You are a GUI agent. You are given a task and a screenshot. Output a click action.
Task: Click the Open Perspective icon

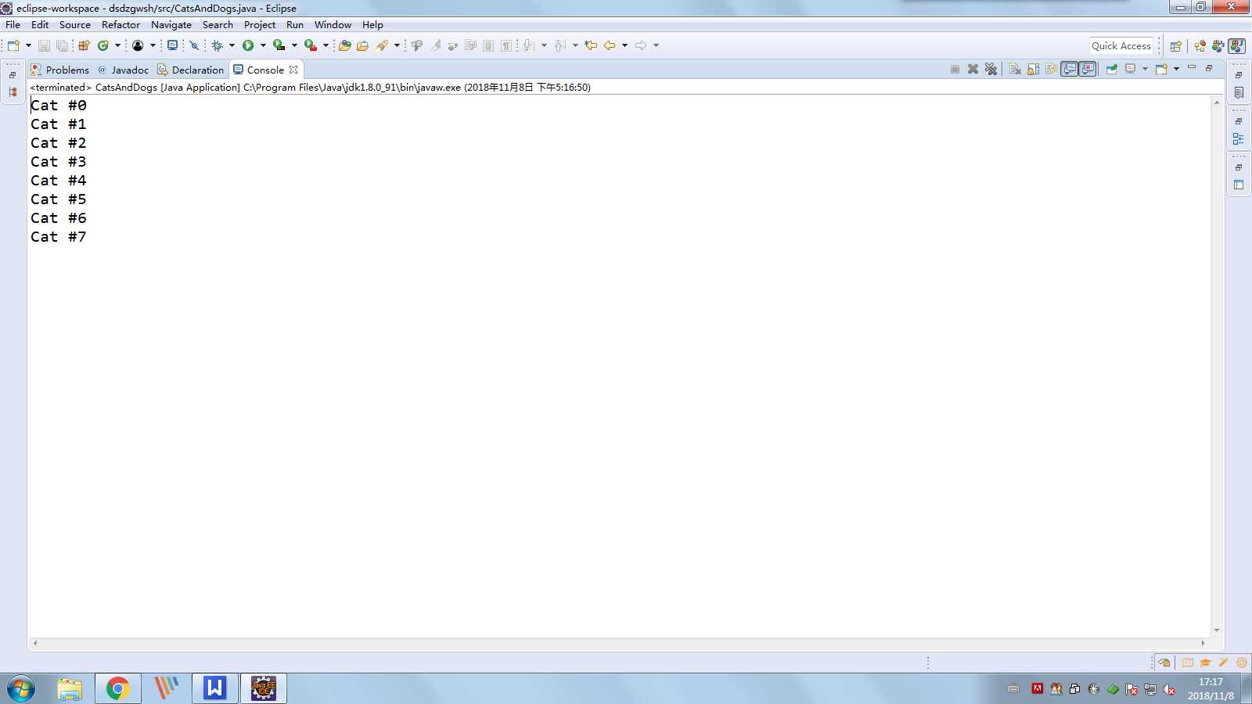[x=1175, y=46]
